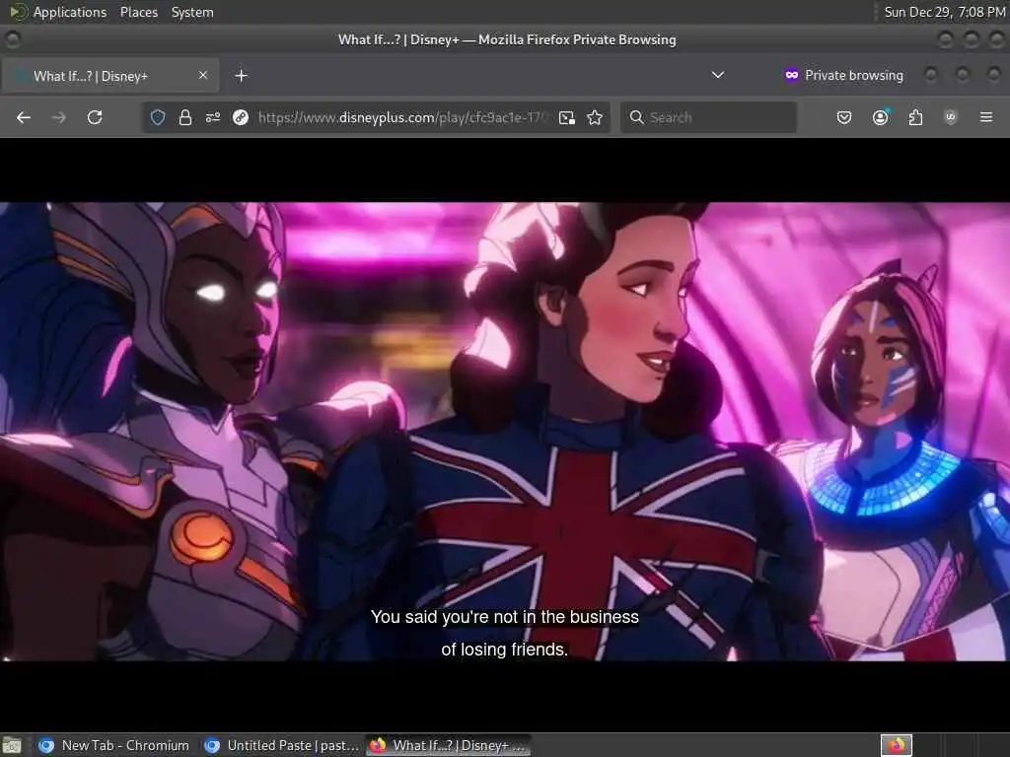Click the date and time clock

coord(944,12)
